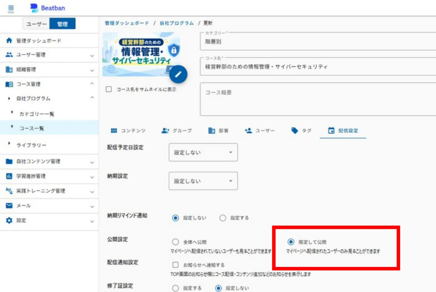436x292 pixels.
Task: Go to 自社プログラム breadcrumb link
Action: [176, 23]
